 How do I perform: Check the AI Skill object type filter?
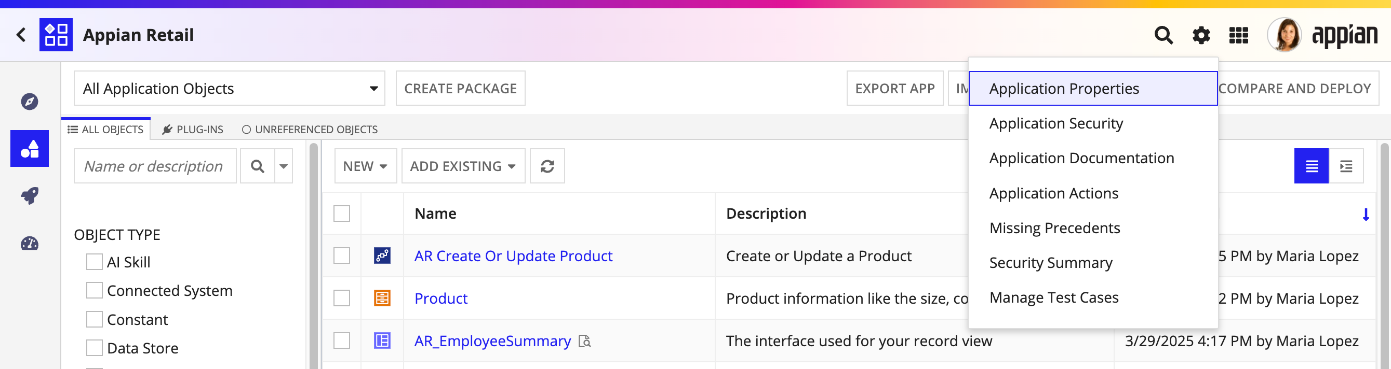tap(95, 262)
